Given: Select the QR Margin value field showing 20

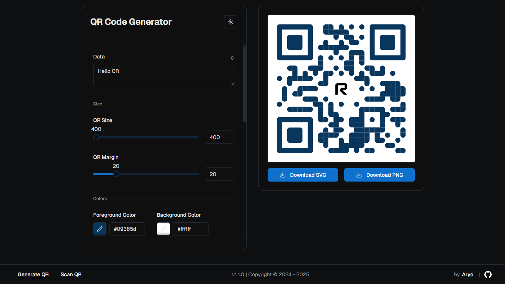Looking at the screenshot, I should coord(219,174).
